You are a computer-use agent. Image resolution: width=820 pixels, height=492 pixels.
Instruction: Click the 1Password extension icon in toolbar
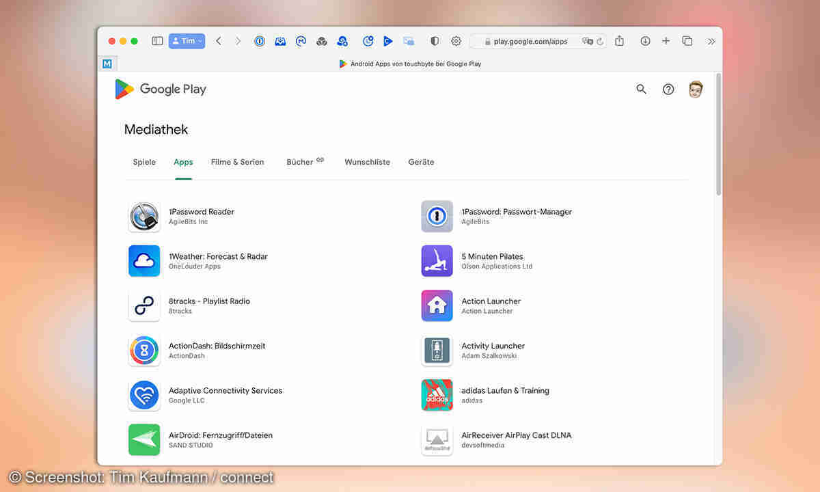(260, 41)
